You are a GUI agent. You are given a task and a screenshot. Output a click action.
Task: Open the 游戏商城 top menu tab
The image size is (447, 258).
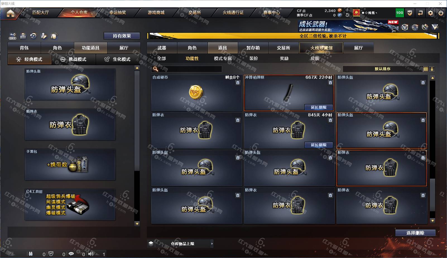[156, 13]
